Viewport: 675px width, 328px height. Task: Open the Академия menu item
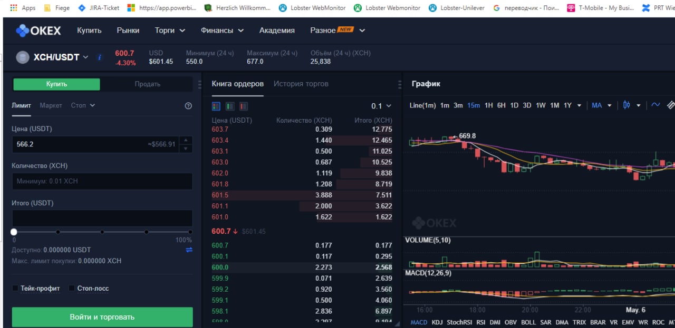277,31
